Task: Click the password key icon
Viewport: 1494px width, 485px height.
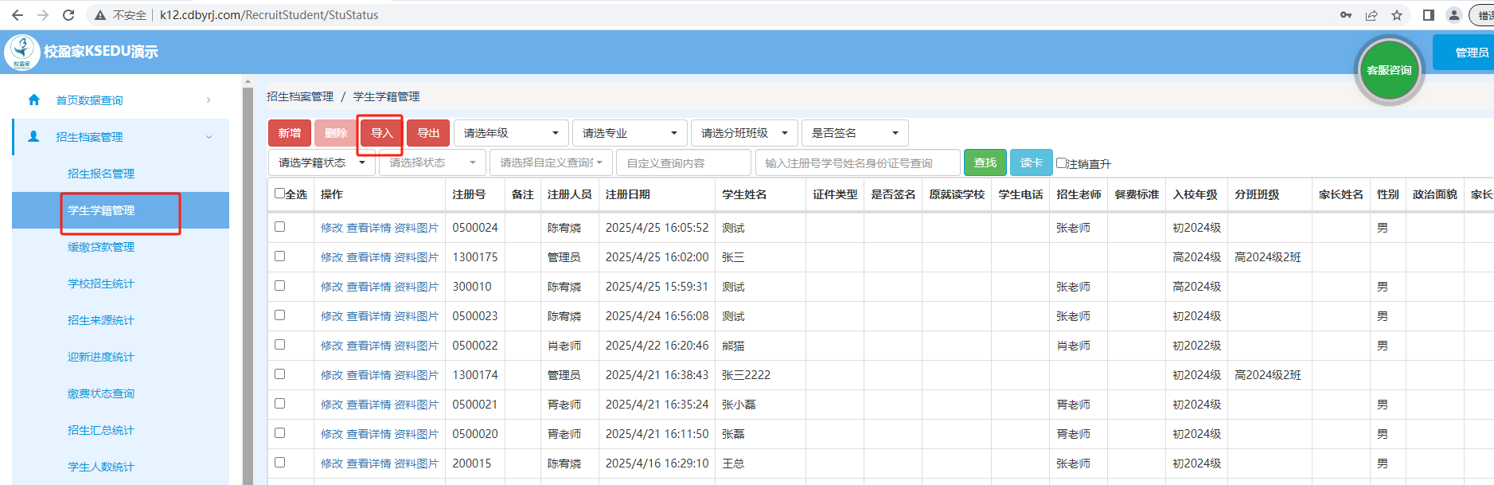Action: [x=1346, y=15]
